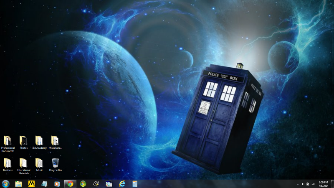Launch Internet Explorer from taskbar
This screenshot has height=188, width=334.
point(122,184)
